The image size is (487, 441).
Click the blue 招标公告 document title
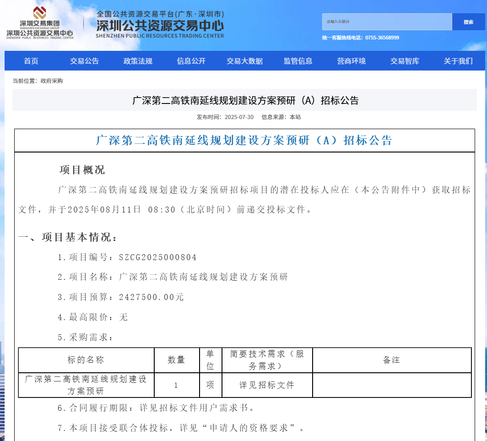[244, 140]
